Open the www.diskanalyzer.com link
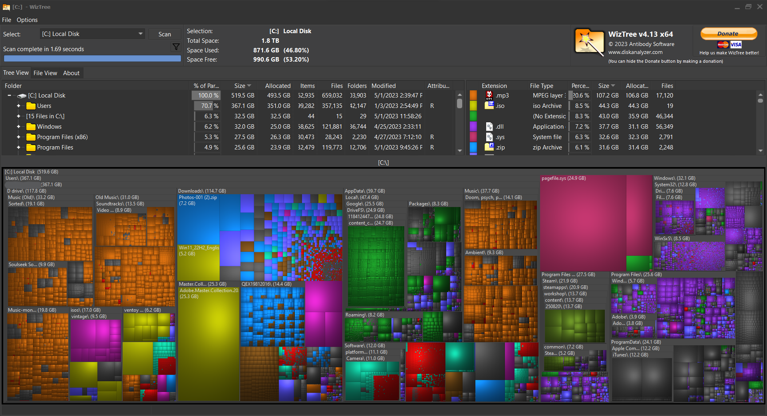This screenshot has width=767, height=416. pyautogui.click(x=635, y=52)
